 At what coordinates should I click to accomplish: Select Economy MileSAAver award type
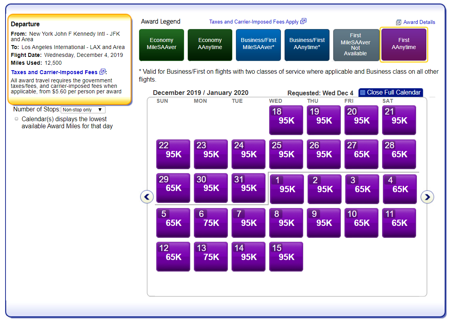pyautogui.click(x=161, y=44)
